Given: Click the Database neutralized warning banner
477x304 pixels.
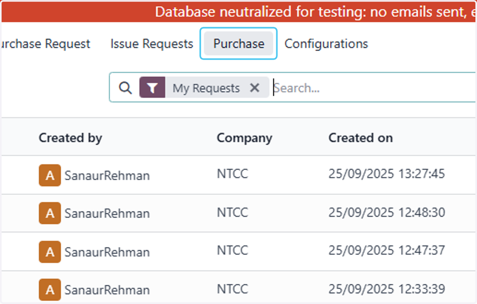Looking at the screenshot, I should coord(238,12).
